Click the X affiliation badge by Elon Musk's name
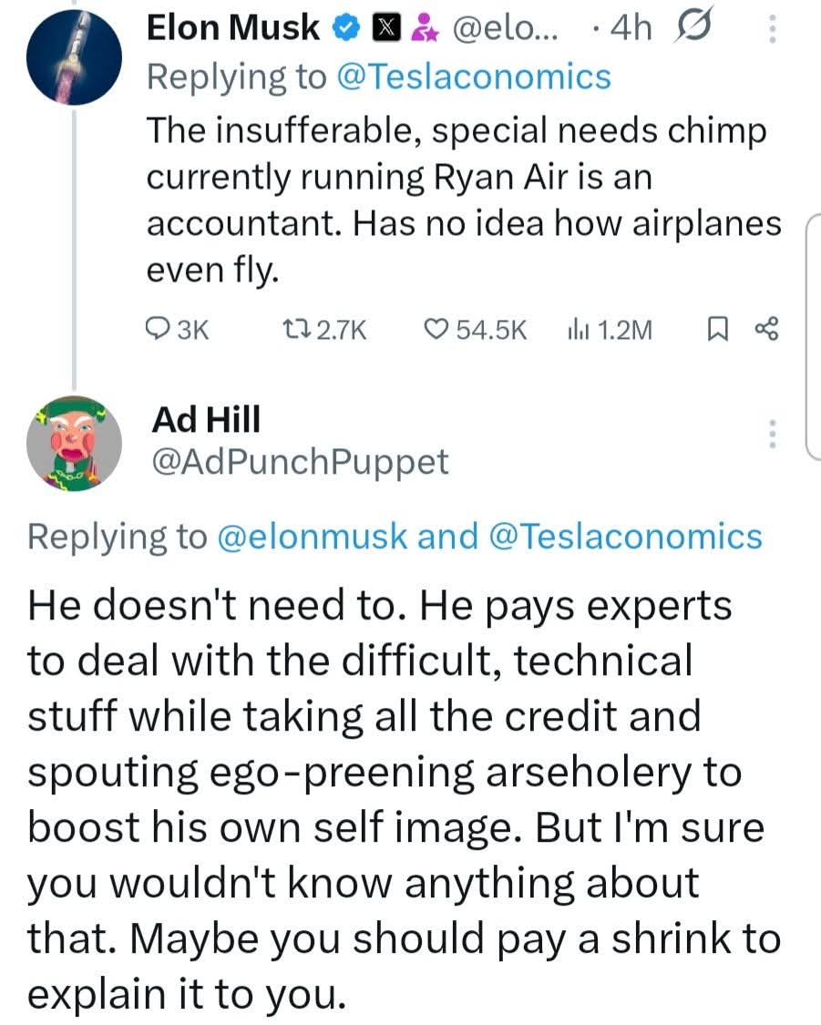The image size is (821, 1025). click(x=375, y=30)
